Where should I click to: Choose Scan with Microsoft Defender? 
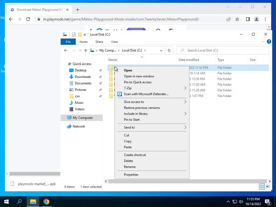click(x=146, y=94)
